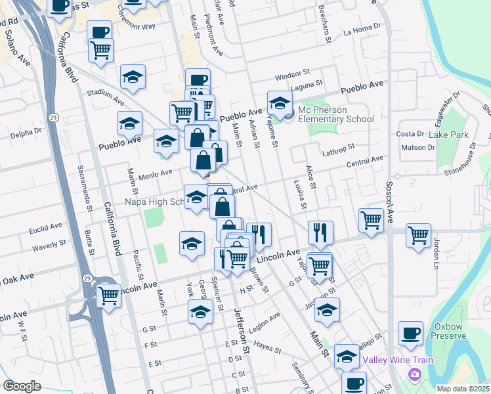
Task: Select the school marker south of Napa High near Spencer St
Action: point(192,245)
